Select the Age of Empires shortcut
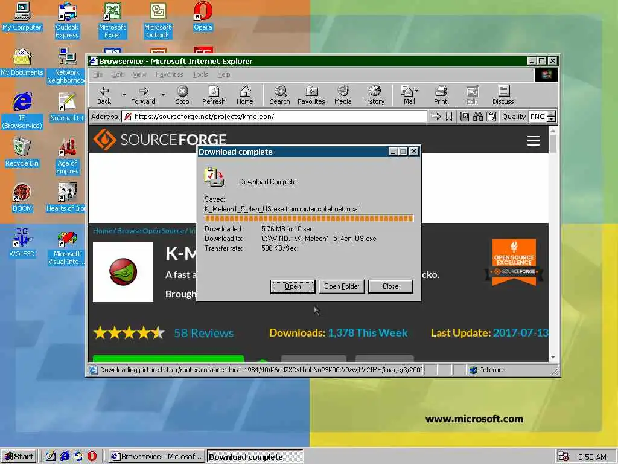 68,156
